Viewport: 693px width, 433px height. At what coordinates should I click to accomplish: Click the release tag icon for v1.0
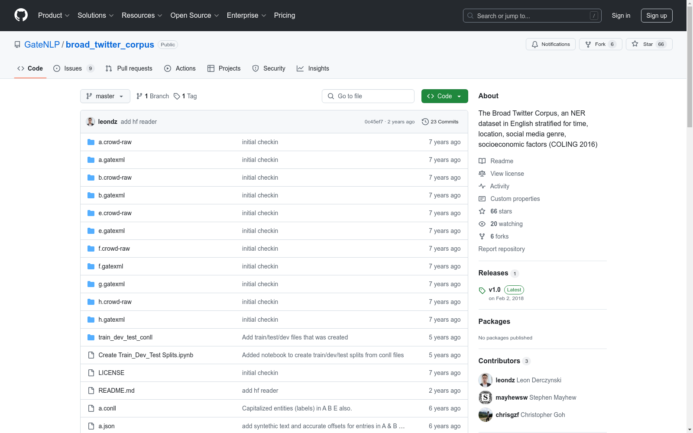click(x=482, y=291)
